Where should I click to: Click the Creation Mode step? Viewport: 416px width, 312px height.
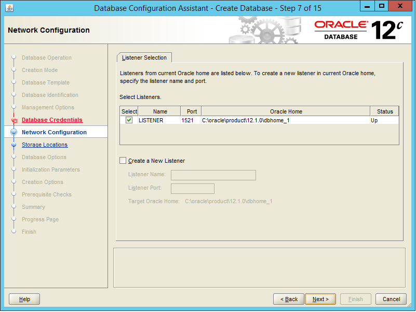[x=39, y=70]
